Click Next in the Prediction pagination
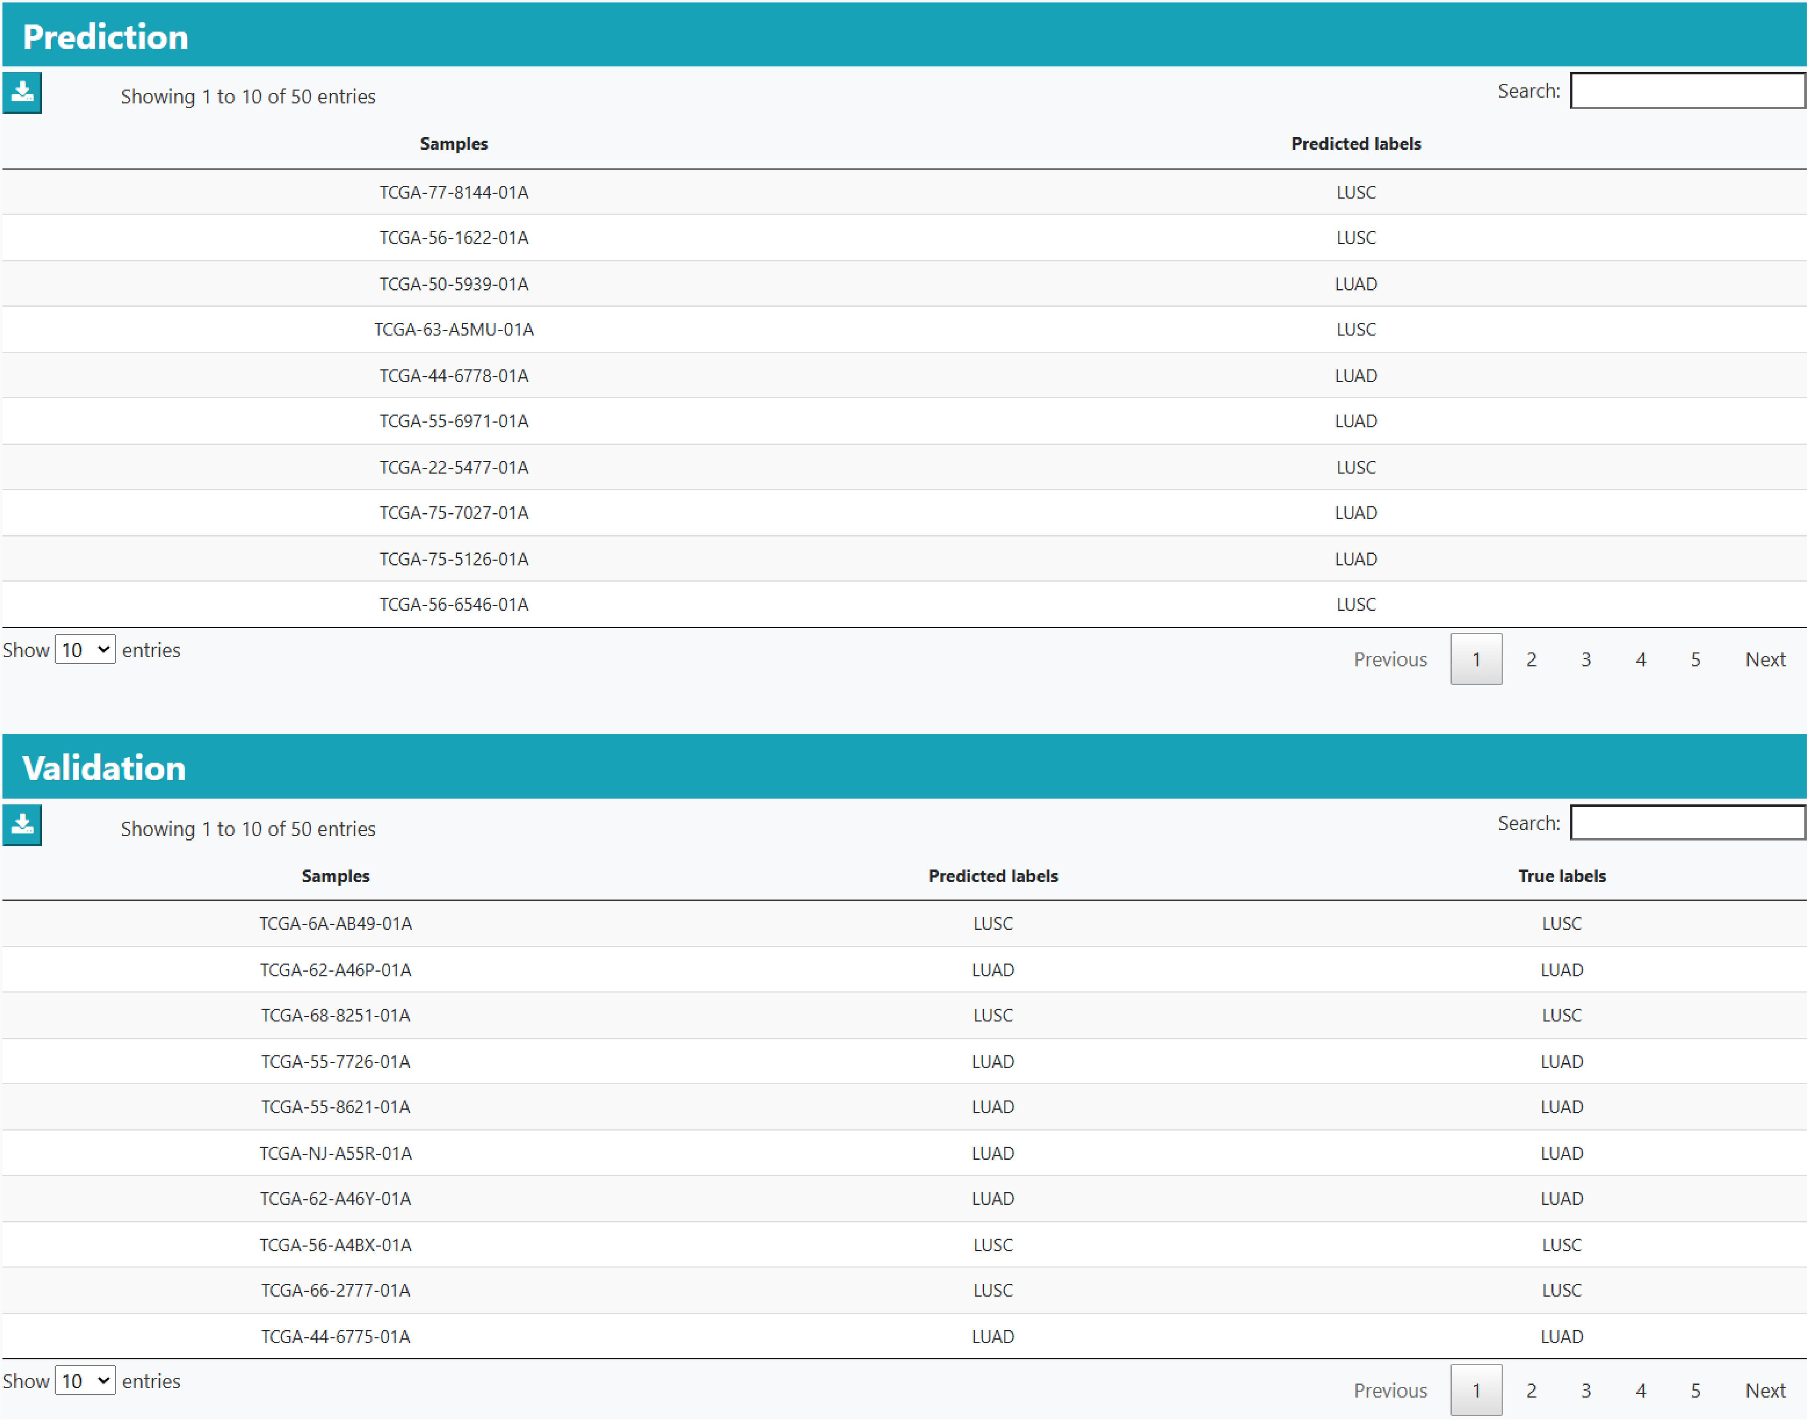 tap(1765, 659)
